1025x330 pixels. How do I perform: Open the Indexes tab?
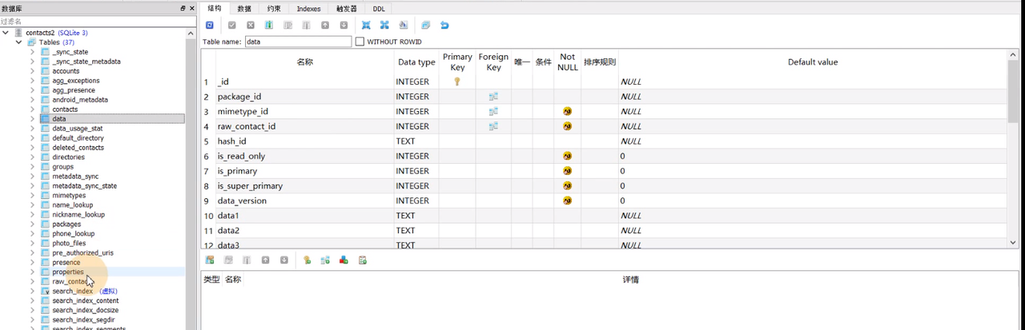point(308,9)
